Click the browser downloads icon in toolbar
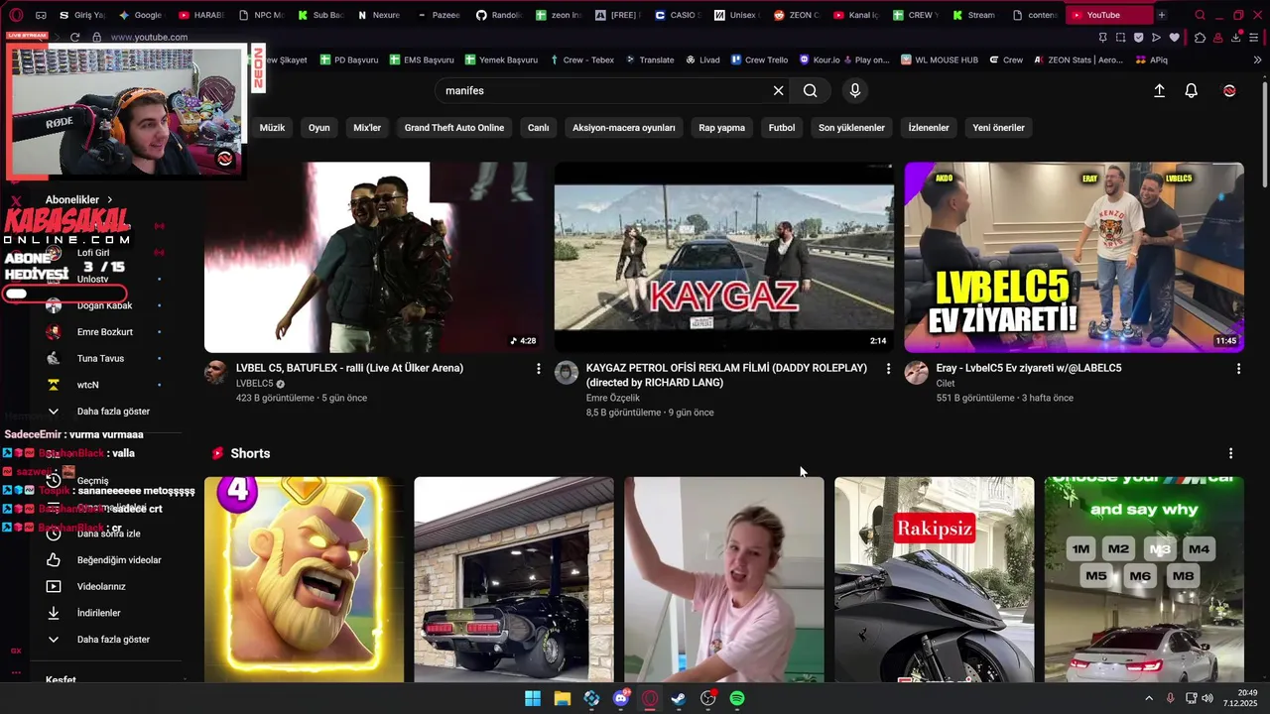1270x714 pixels. [x=1235, y=37]
